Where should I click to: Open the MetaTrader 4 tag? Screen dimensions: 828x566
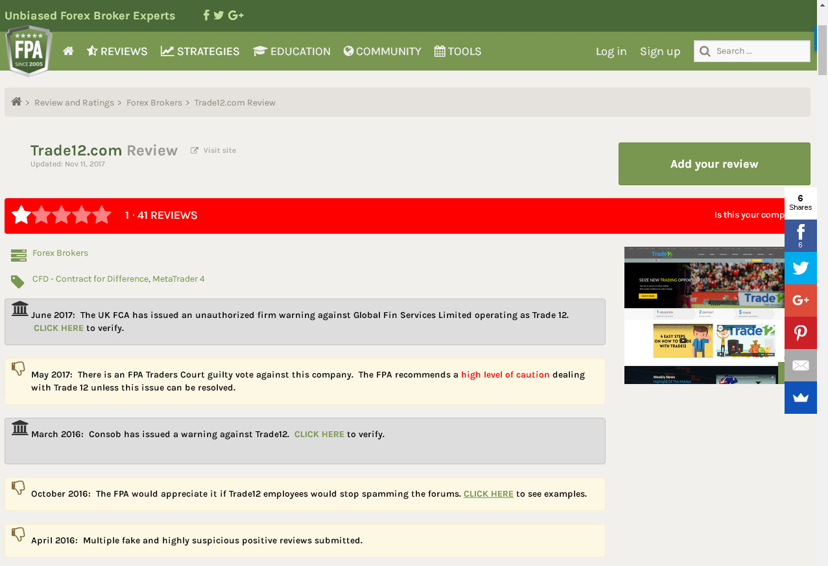pyautogui.click(x=178, y=279)
